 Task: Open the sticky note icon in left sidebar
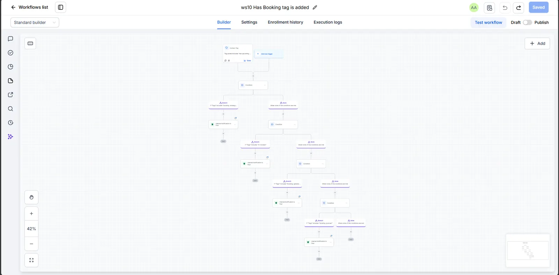point(10,81)
